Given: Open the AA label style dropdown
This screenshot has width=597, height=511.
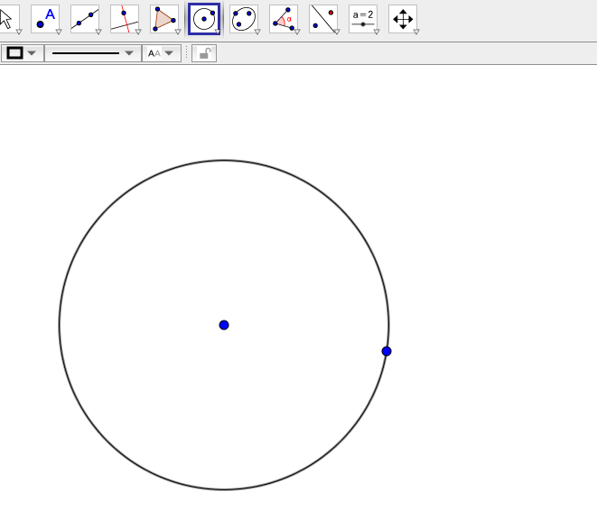Looking at the screenshot, I should (161, 53).
